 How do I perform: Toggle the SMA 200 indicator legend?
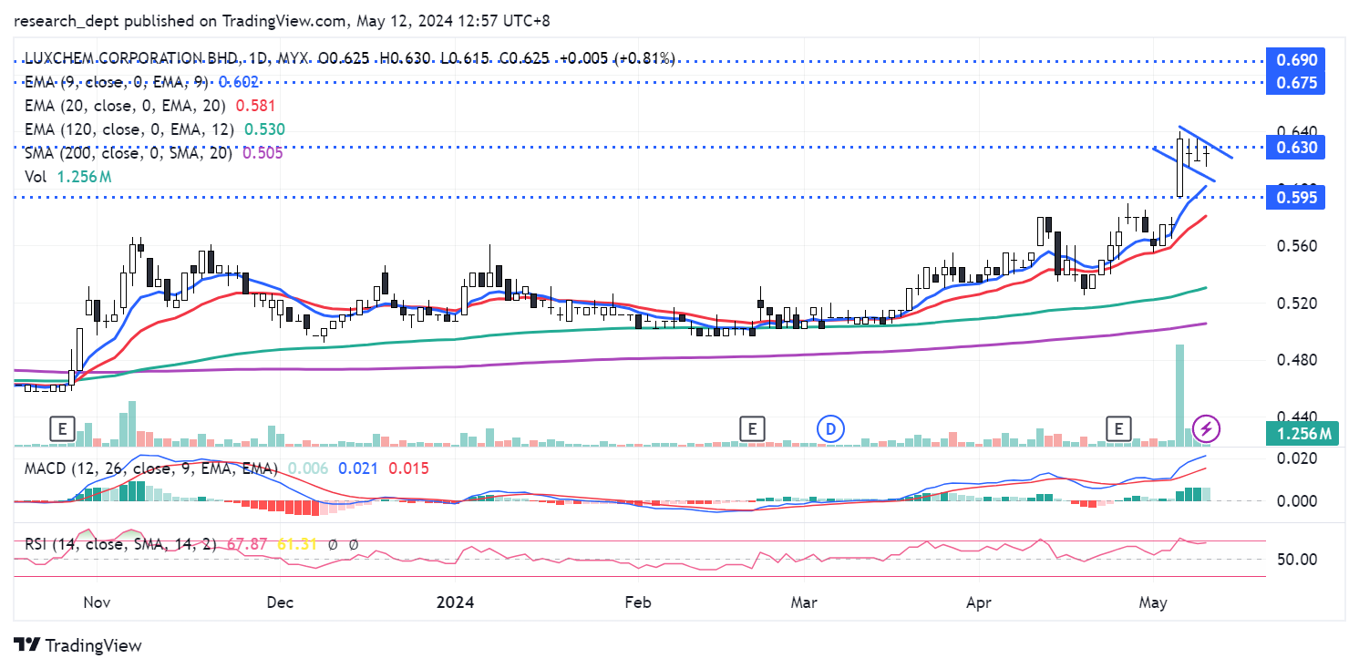(129, 153)
